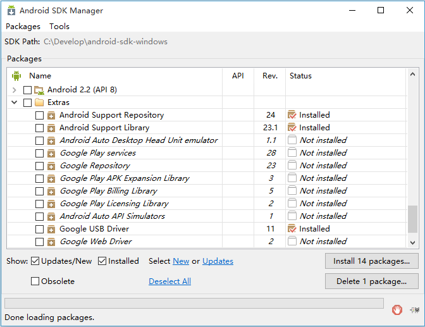
Task: Click the package list scrollbar down arrow
Action: (412, 242)
